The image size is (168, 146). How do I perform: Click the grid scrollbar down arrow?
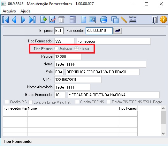163,133
